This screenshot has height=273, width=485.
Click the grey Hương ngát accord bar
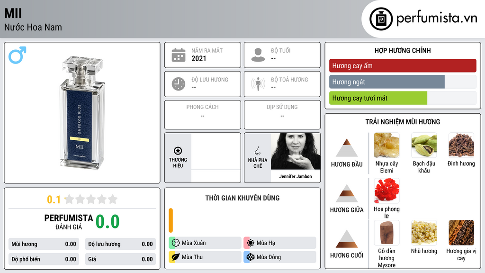click(387, 82)
